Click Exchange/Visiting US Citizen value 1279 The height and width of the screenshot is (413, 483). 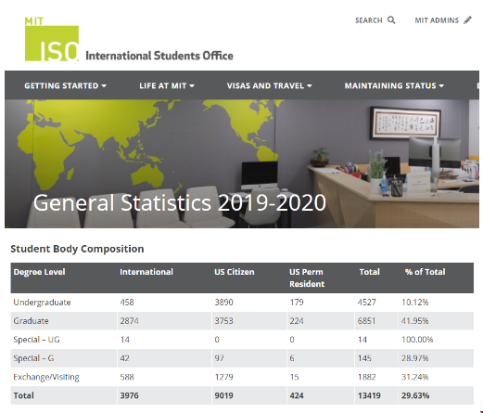pos(224,377)
